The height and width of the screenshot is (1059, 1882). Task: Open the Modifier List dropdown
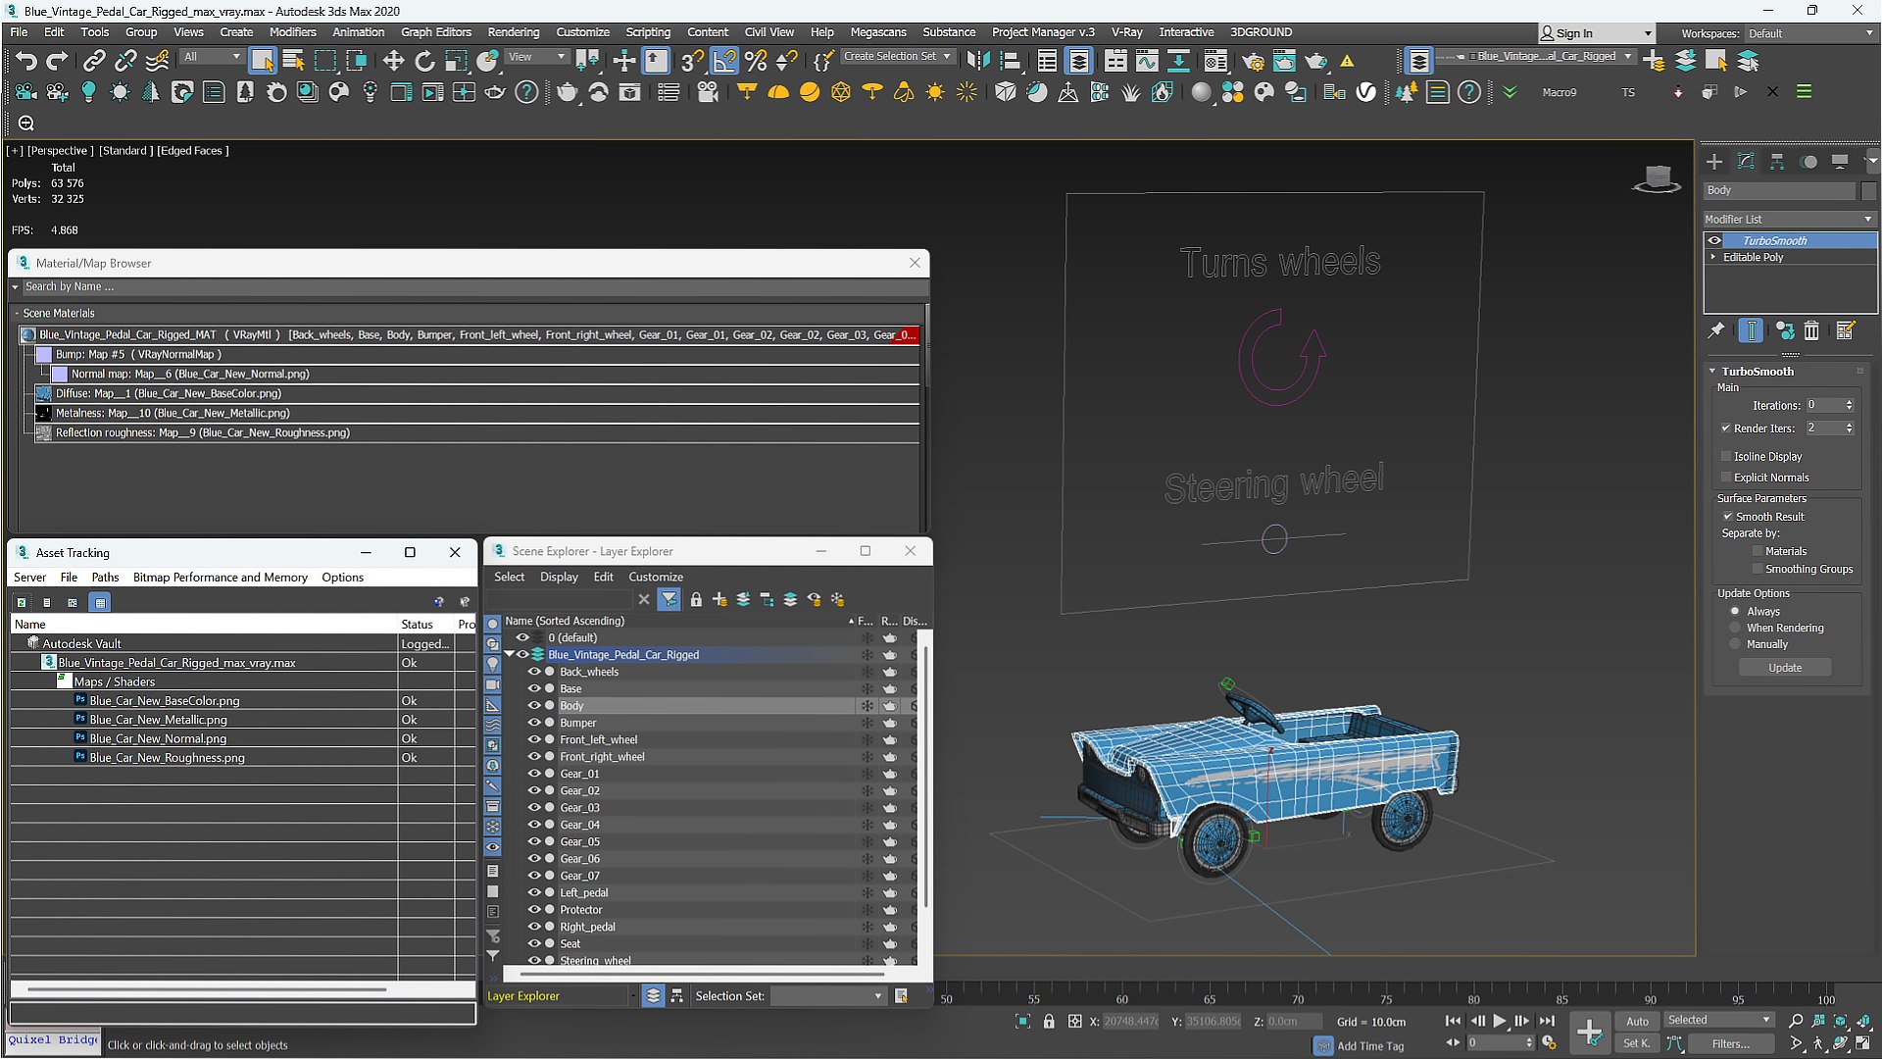click(x=1790, y=219)
